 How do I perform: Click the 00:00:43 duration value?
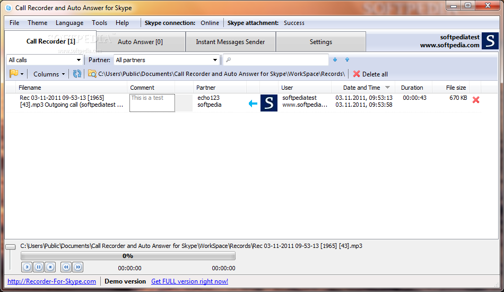click(x=414, y=98)
